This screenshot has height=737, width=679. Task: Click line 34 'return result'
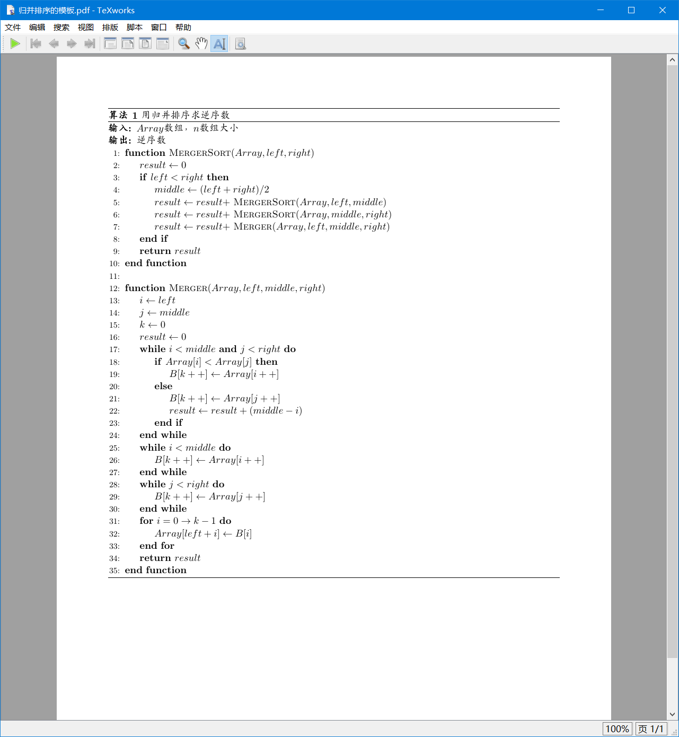coord(170,558)
